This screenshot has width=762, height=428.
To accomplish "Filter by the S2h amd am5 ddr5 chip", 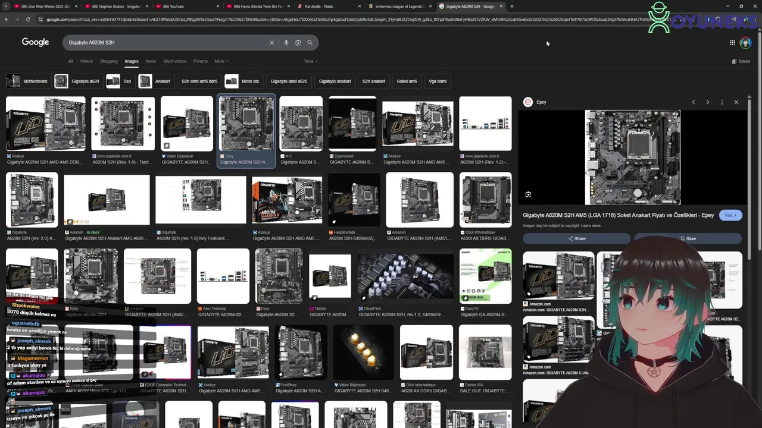I will tap(199, 81).
